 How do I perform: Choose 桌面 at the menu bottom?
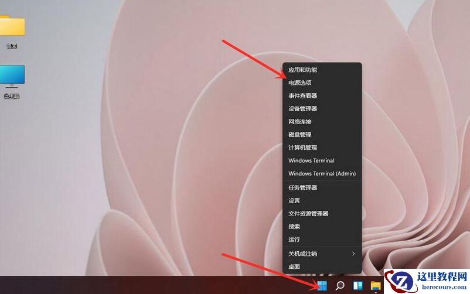pyautogui.click(x=322, y=266)
